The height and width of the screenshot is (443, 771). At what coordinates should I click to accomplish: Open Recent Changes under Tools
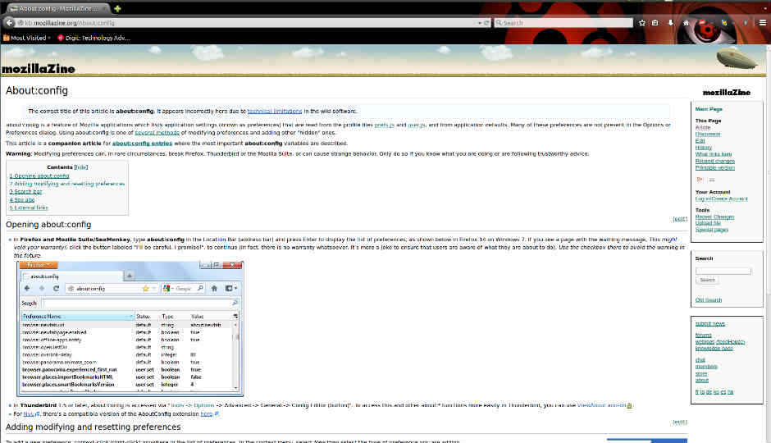click(714, 217)
